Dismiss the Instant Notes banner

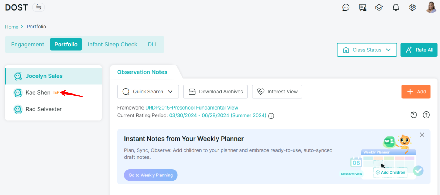[422, 135]
